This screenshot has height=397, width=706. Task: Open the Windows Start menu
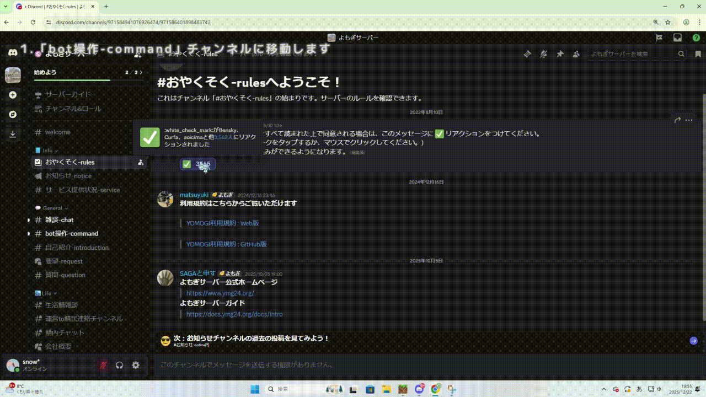255,389
